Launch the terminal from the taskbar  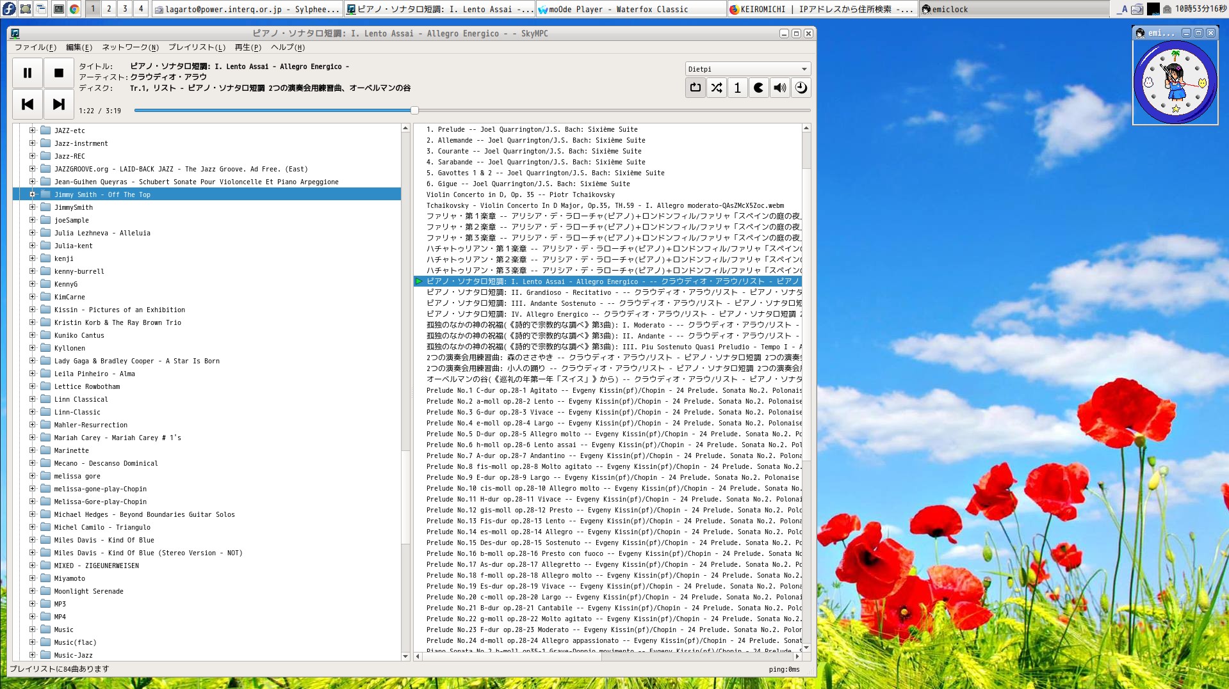click(58, 9)
